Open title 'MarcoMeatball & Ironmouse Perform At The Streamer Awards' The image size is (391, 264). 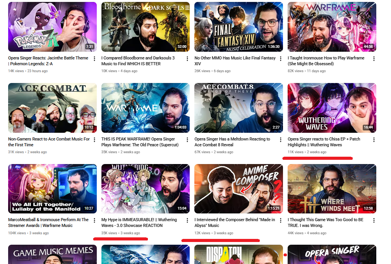pos(48,222)
